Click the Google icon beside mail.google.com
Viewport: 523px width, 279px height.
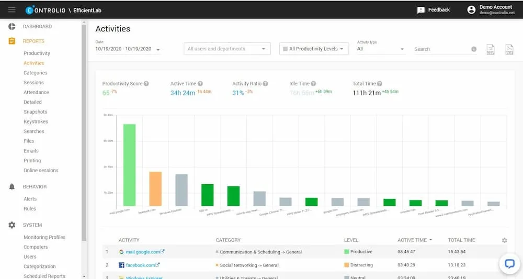[x=121, y=252]
